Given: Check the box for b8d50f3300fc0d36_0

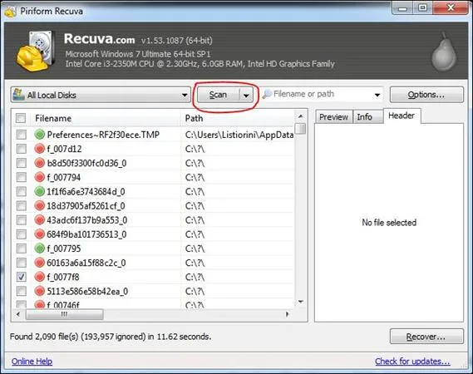Looking at the screenshot, I should [x=21, y=163].
